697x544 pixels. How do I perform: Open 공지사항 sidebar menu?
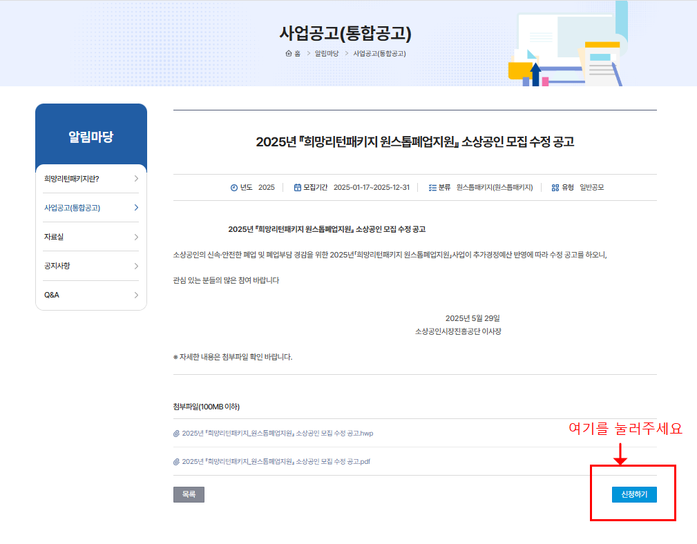(91, 266)
